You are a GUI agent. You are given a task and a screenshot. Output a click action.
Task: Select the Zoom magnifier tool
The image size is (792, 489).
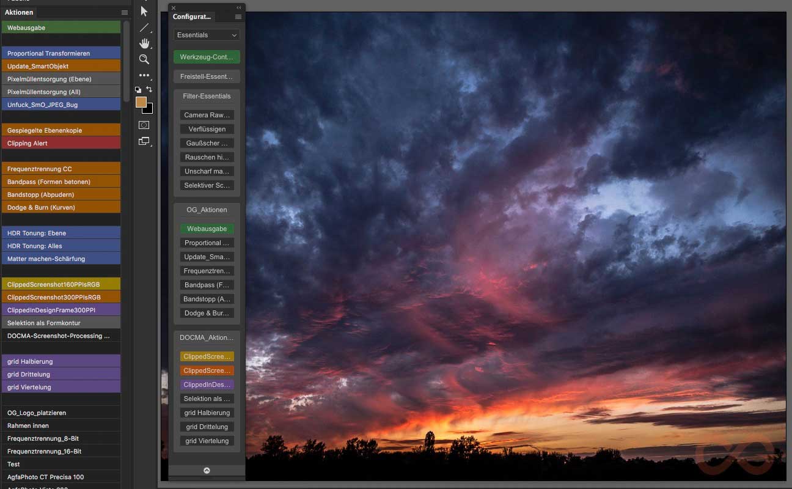144,59
